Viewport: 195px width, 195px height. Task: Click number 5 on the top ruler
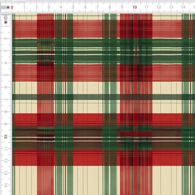tap(73, 7)
